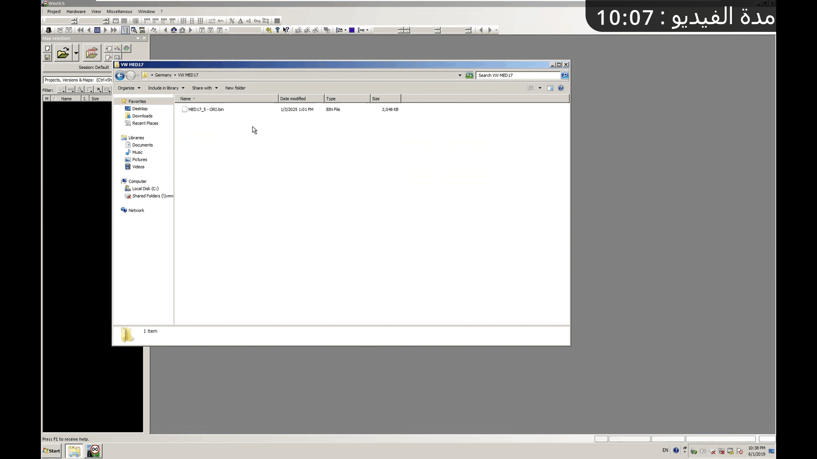817x459 pixels.
Task: Click the import file folder icon
Action: point(91,53)
